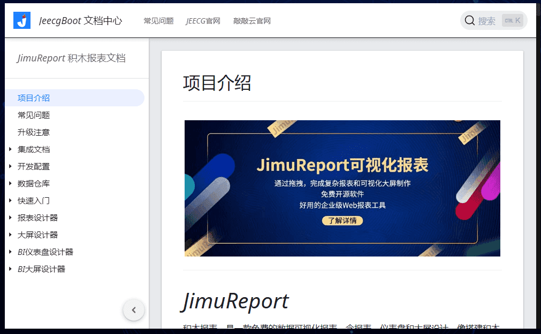
Task: Select 项目介绍 in the sidebar
Action: click(x=74, y=98)
